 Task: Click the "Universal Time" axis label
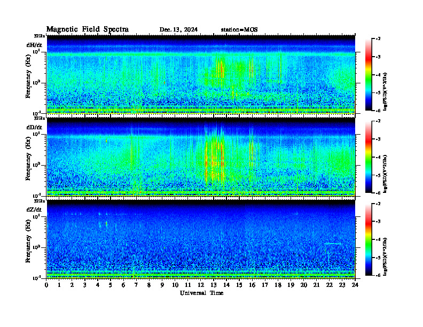(201, 293)
